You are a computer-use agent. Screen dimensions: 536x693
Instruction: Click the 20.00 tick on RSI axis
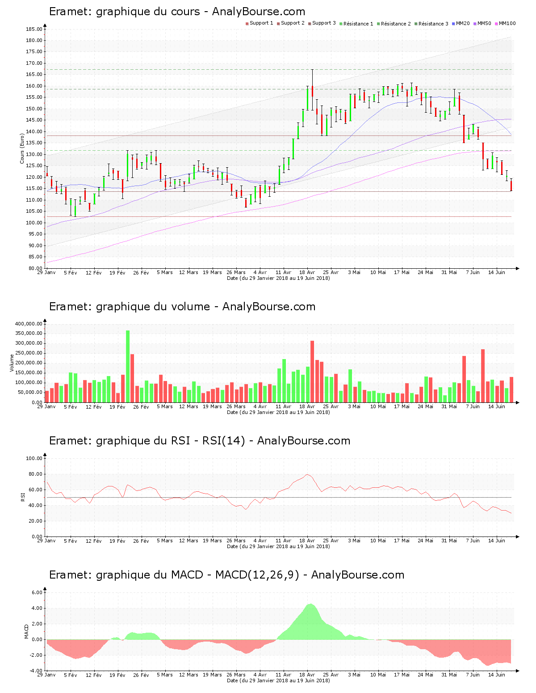click(x=35, y=521)
